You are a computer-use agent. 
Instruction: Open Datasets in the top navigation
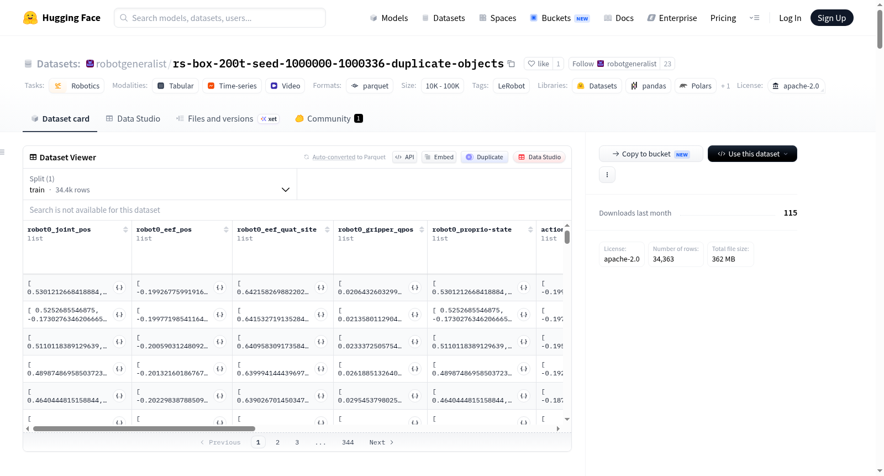(x=444, y=18)
